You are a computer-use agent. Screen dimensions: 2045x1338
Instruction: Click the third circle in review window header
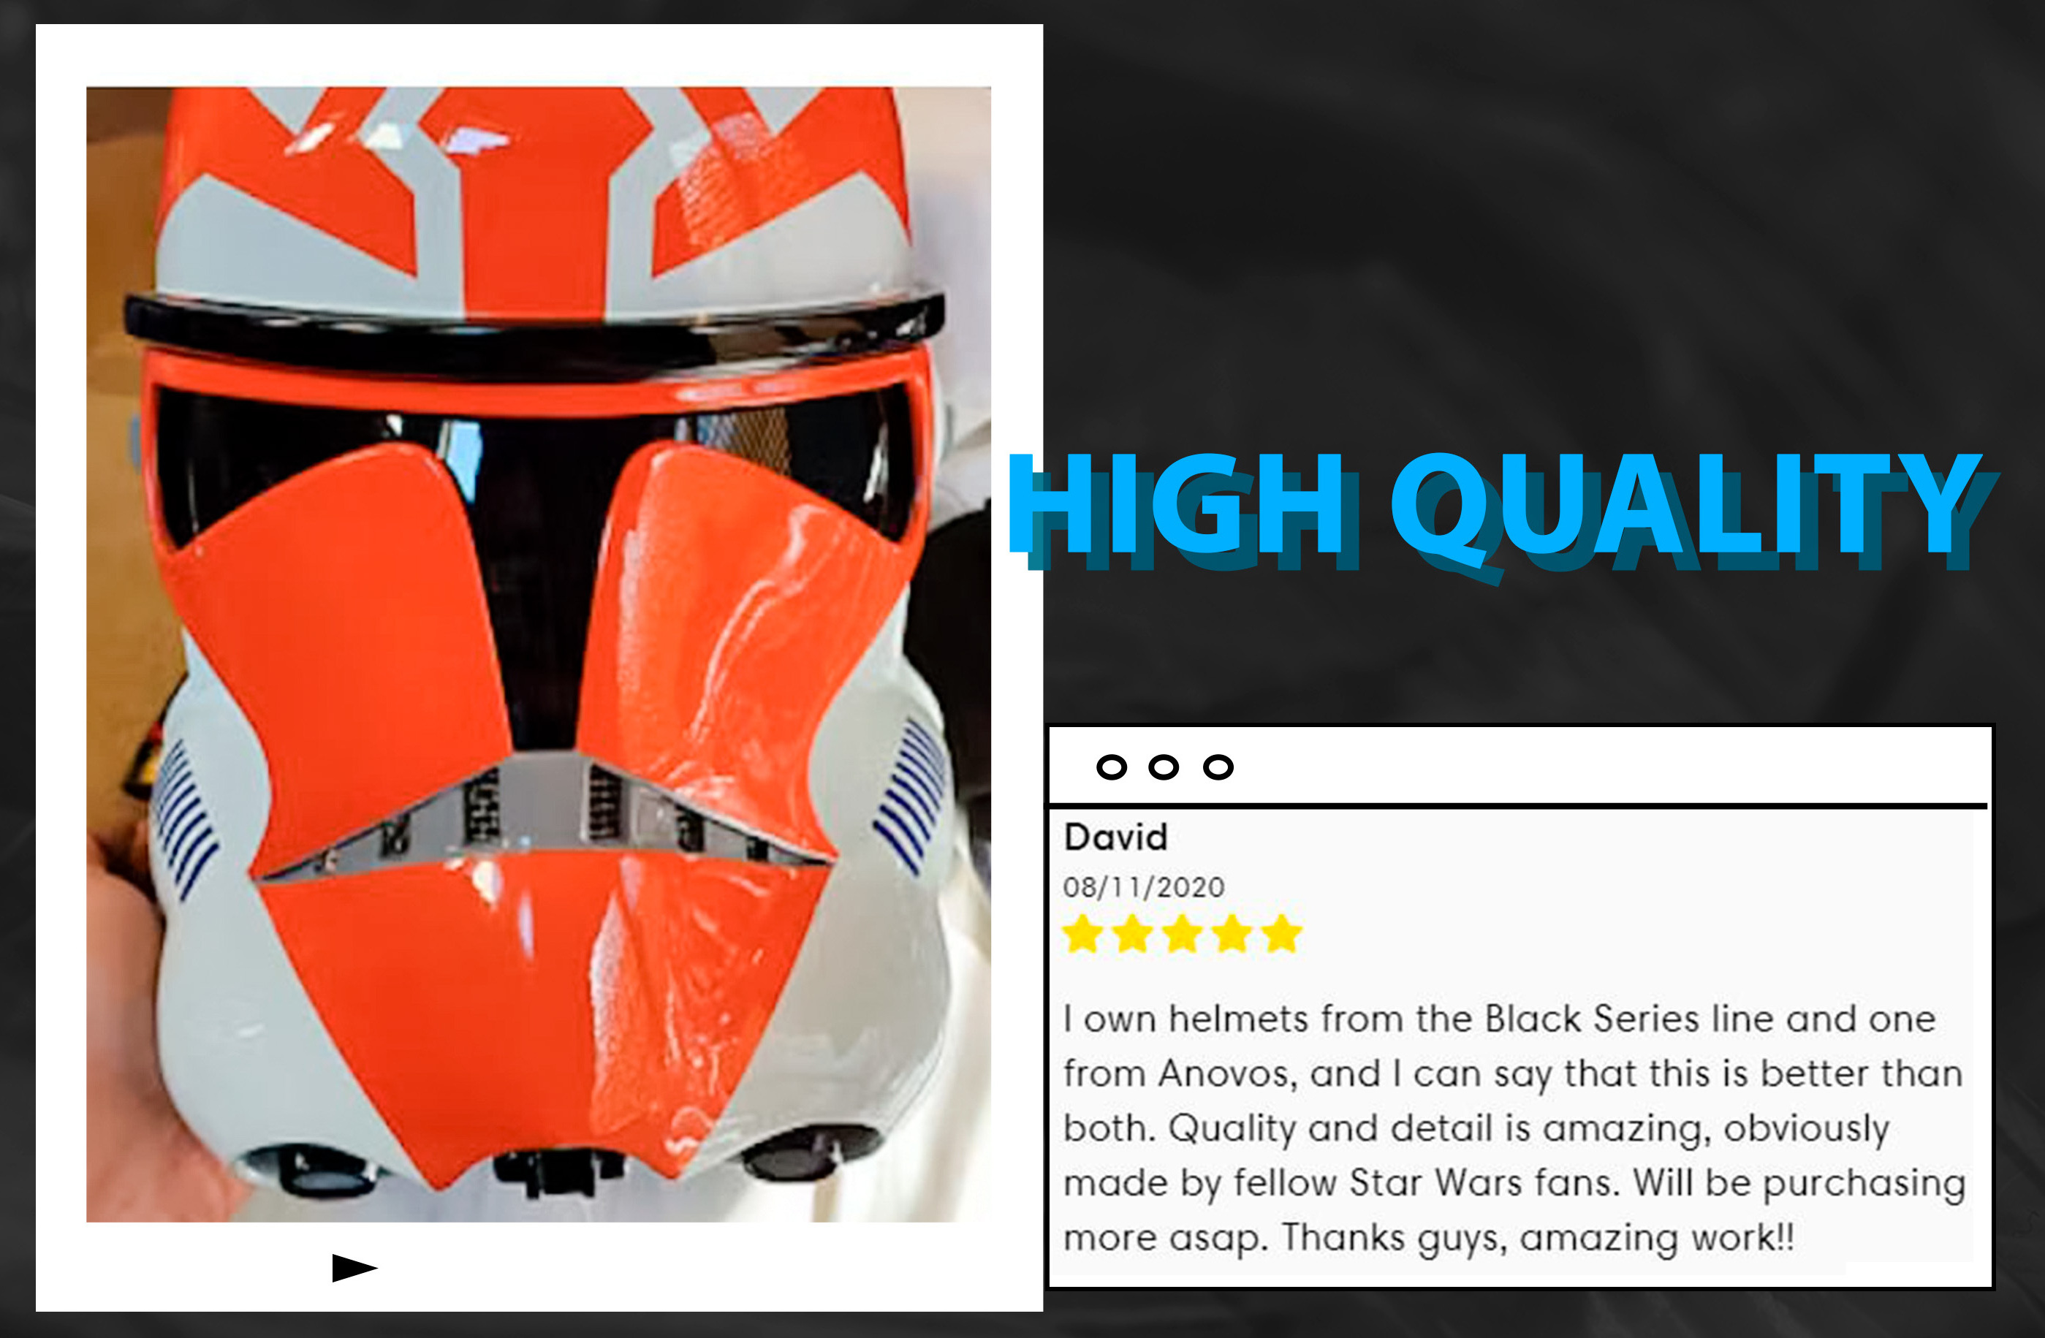1218,767
